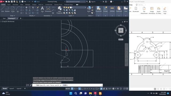
Task: Toggle polar tracking in status bar
Action: pyautogui.click(x=85, y=89)
